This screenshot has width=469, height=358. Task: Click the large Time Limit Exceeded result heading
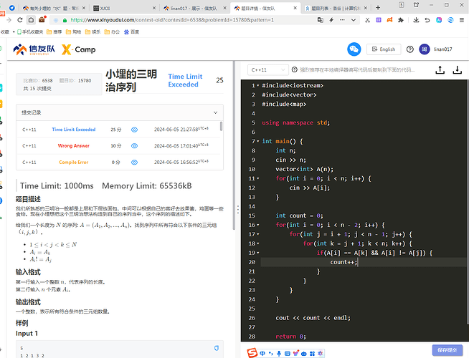pyautogui.click(x=185, y=80)
